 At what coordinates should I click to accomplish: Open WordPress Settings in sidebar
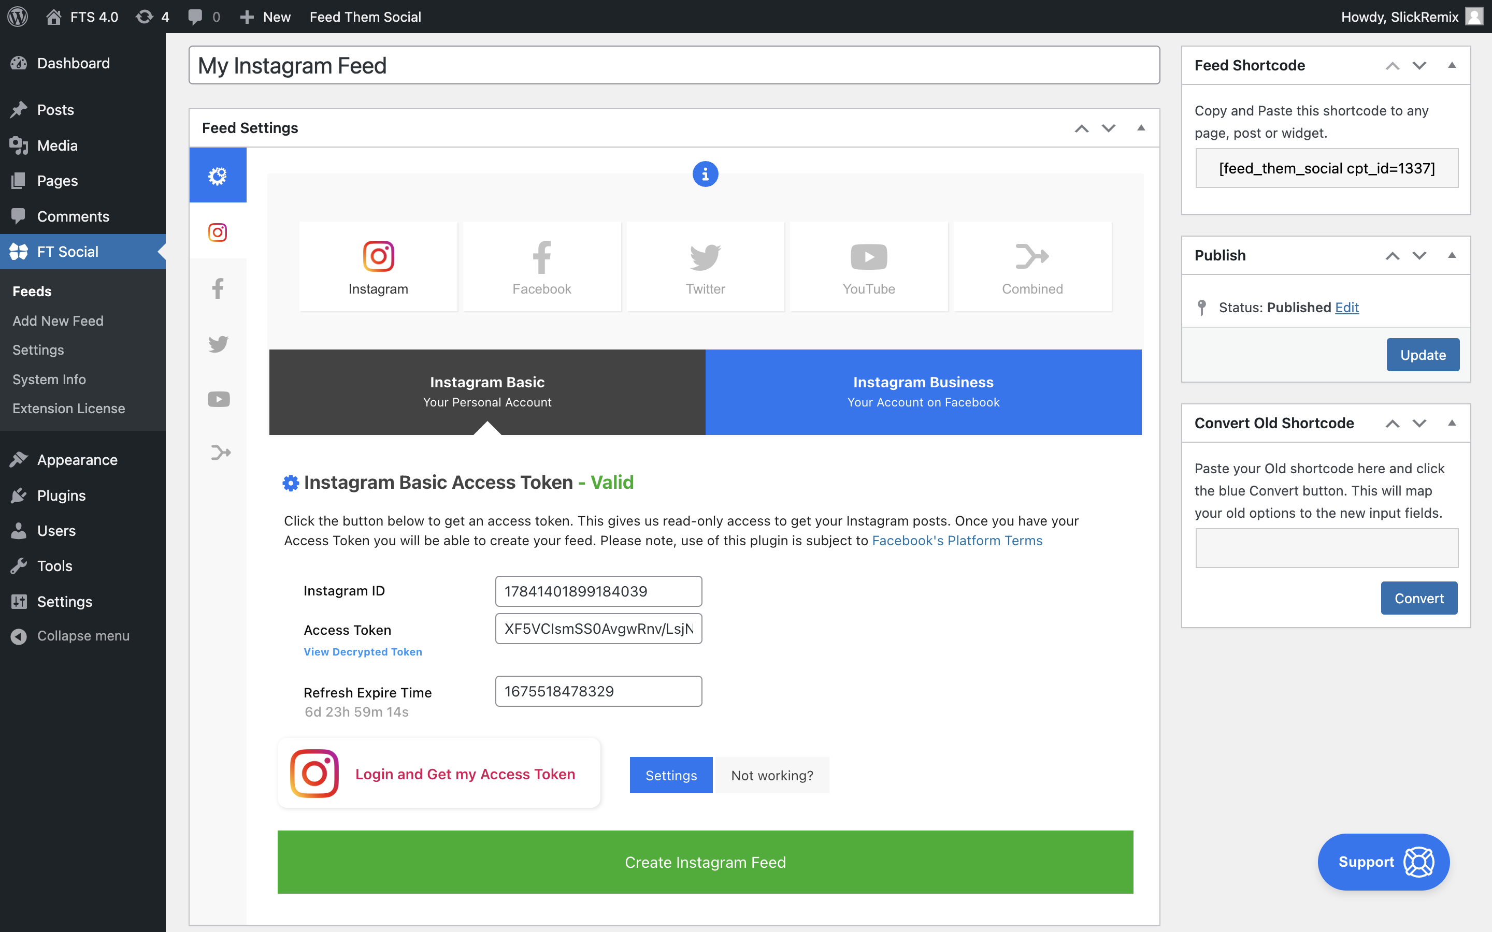coord(82,602)
